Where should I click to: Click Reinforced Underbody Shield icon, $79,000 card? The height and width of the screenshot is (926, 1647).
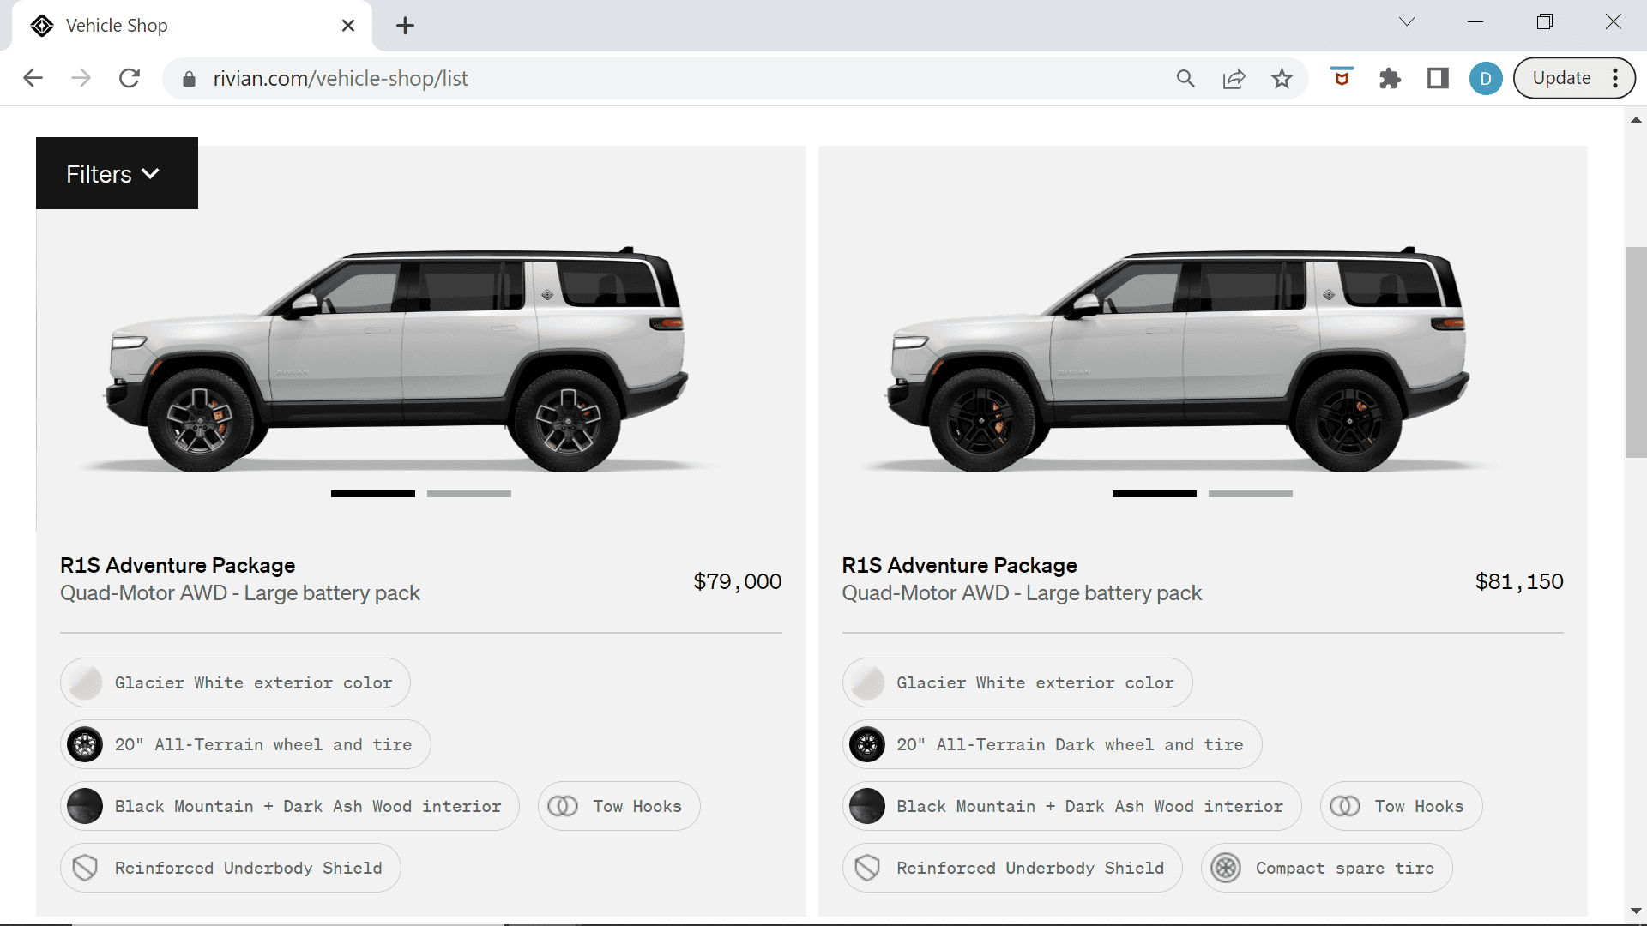[x=85, y=868]
